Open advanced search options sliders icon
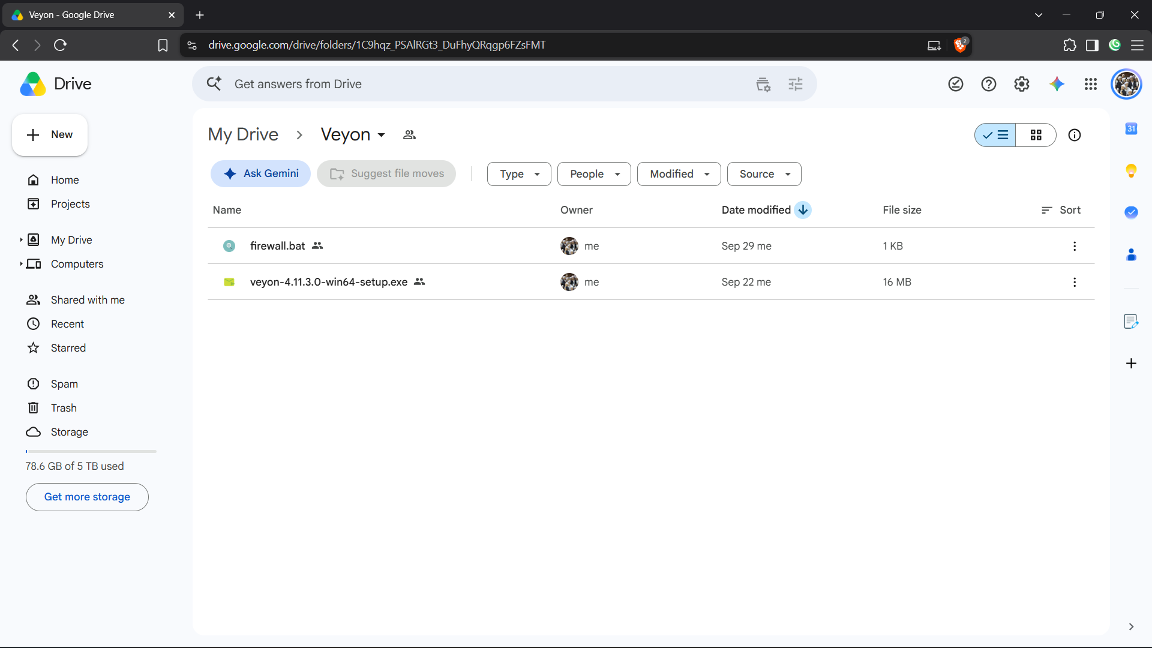 pos(796,85)
